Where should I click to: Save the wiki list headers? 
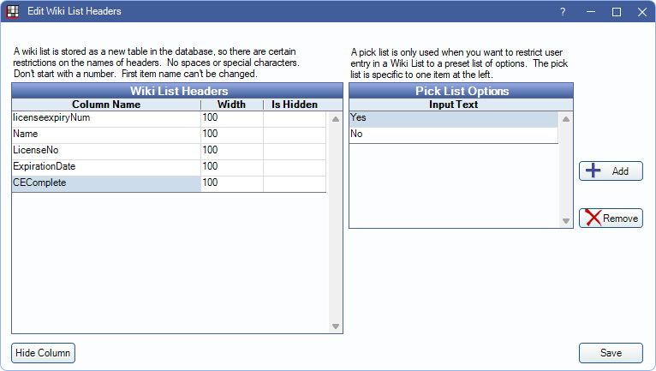(611, 353)
